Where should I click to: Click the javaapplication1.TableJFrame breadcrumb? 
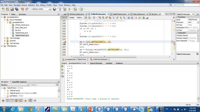click(x=76, y=59)
